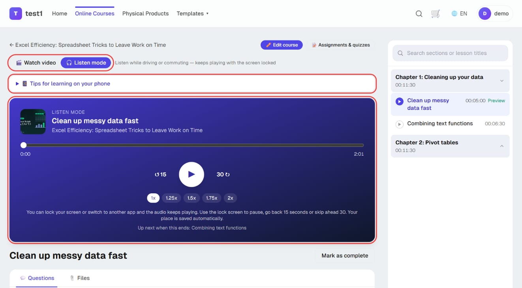Expand Chapter 2: Pivot tables

[450, 146]
